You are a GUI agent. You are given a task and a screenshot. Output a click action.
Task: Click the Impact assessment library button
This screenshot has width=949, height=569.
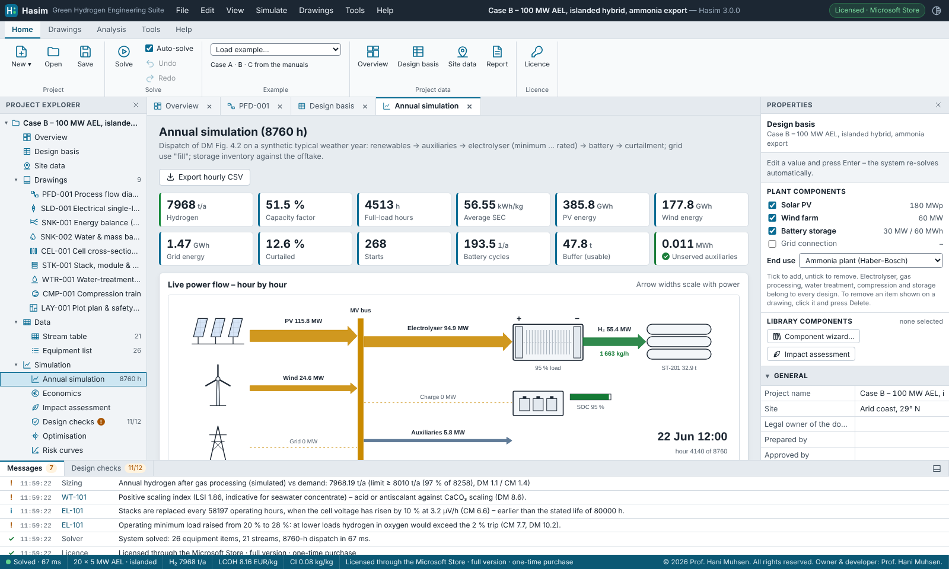[x=811, y=354]
